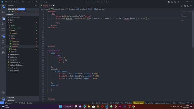Open the Manage gear in activity bar
This screenshot has width=194, height=109.
pyautogui.click(x=3, y=98)
